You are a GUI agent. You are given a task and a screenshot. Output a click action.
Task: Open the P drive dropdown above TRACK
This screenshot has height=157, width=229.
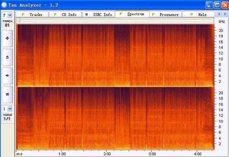tap(10, 15)
